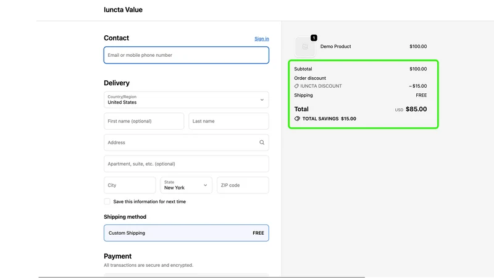Click the IUNCTA DISCOUNT code text
Screen dimensions: 494x278
coord(320,86)
